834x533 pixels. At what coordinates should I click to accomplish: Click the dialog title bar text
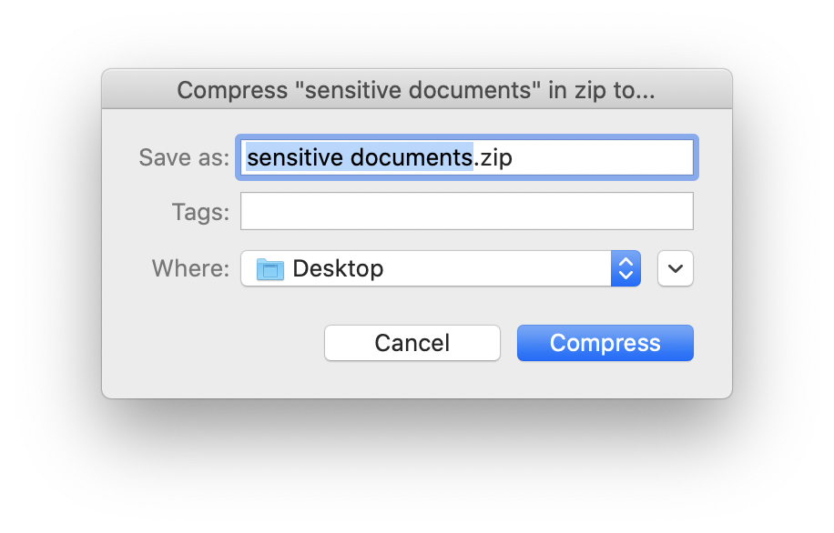(x=416, y=90)
